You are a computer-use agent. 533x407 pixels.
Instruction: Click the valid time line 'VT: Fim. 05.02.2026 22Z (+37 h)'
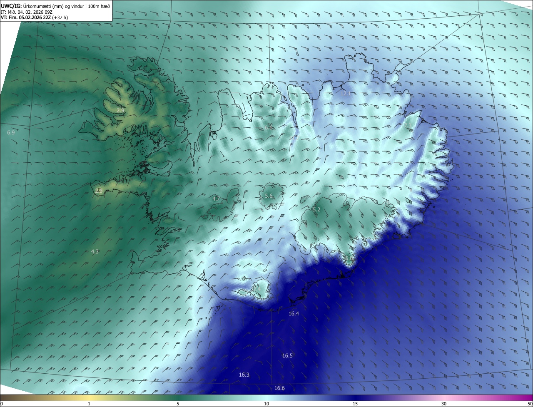[35, 17]
